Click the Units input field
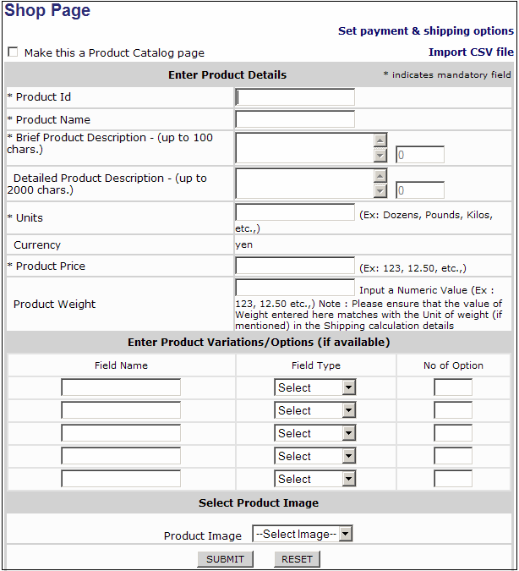The width and height of the screenshot is (519, 571). click(294, 212)
